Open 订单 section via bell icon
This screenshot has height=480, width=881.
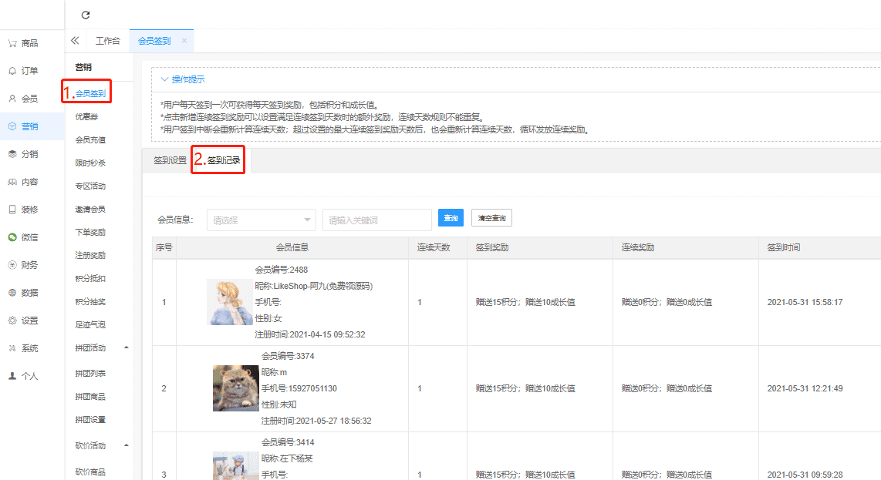(12, 71)
